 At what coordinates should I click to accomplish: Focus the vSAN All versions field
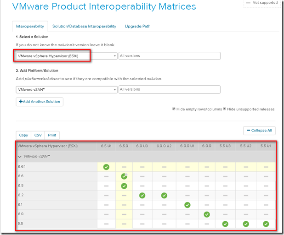170,89
